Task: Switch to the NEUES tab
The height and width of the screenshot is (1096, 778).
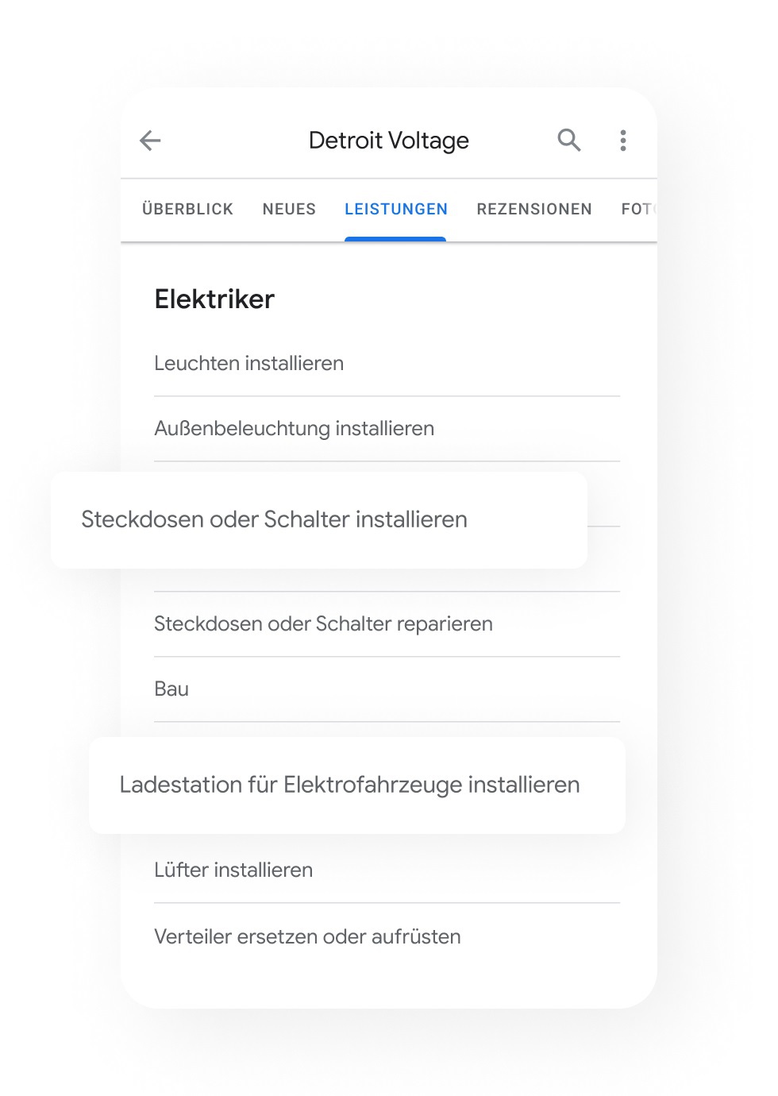Action: point(289,209)
